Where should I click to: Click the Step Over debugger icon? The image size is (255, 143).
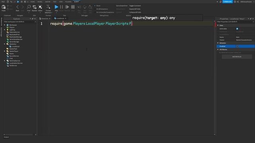point(85,7)
